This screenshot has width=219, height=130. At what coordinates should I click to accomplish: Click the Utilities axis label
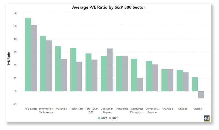point(183,109)
